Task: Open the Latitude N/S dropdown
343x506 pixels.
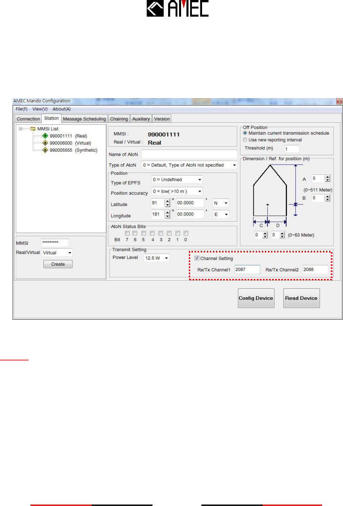Action: [221, 203]
